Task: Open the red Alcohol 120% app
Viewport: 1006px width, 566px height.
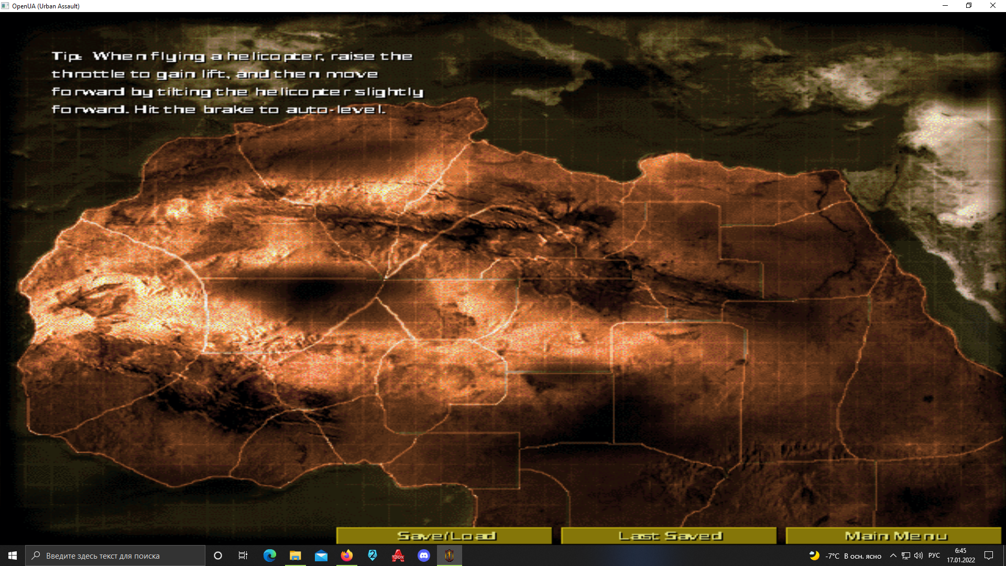Action: [398, 556]
